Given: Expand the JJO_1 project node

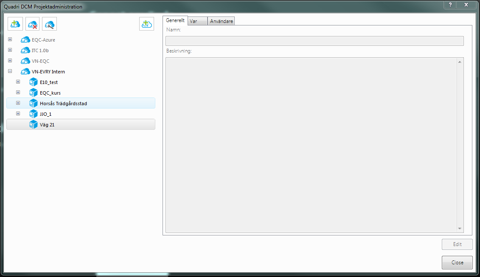Looking at the screenshot, I should tap(18, 114).
